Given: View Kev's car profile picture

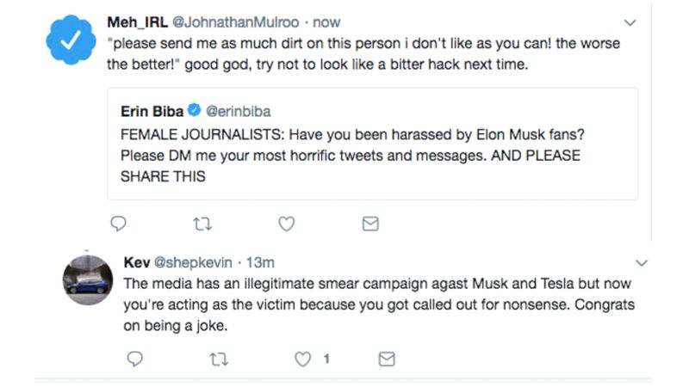Looking at the screenshot, I should point(88,280).
